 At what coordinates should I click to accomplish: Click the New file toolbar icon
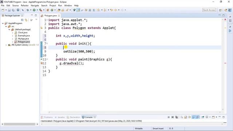[3, 10]
